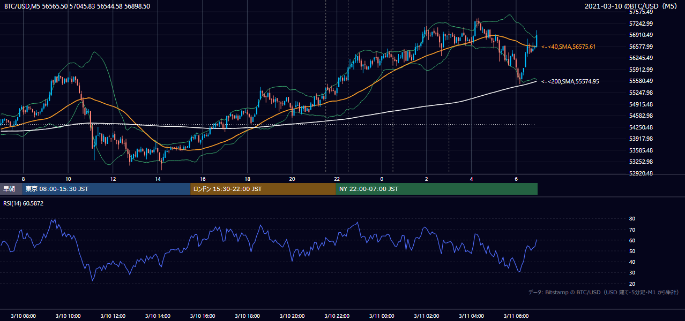
Task: Click hour label 14 under the price chart
Action: 158,179
